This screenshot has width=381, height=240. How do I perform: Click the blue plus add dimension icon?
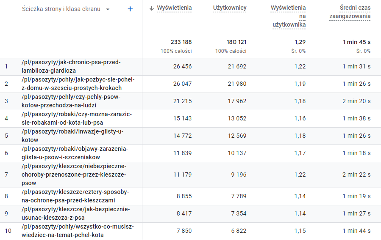pos(130,9)
